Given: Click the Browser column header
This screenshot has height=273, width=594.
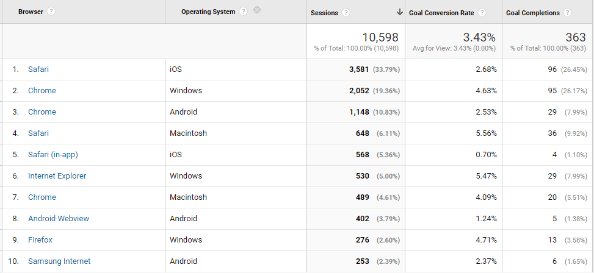Looking at the screenshot, I should tap(31, 12).
